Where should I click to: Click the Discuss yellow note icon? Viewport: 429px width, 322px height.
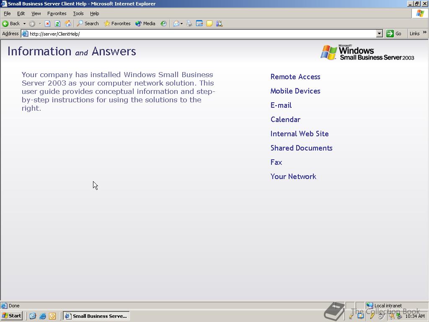coord(209,23)
